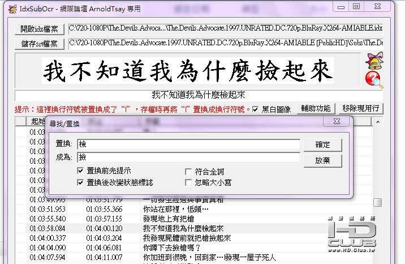Select the row 你蹲下去撿槍嗎？

coord(193,248)
